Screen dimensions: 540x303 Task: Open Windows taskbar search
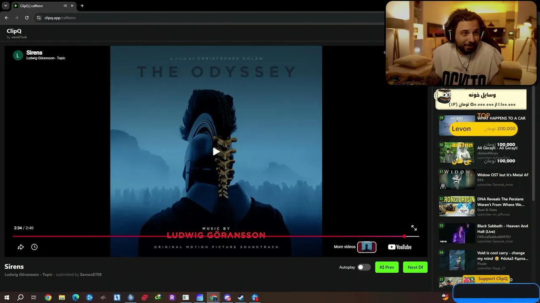(x=20, y=298)
